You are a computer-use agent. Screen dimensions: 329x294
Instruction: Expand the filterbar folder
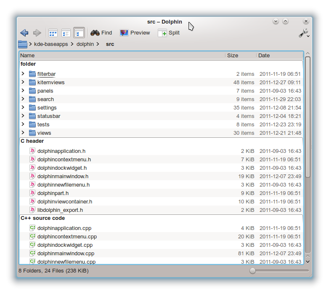pyautogui.click(x=23, y=74)
